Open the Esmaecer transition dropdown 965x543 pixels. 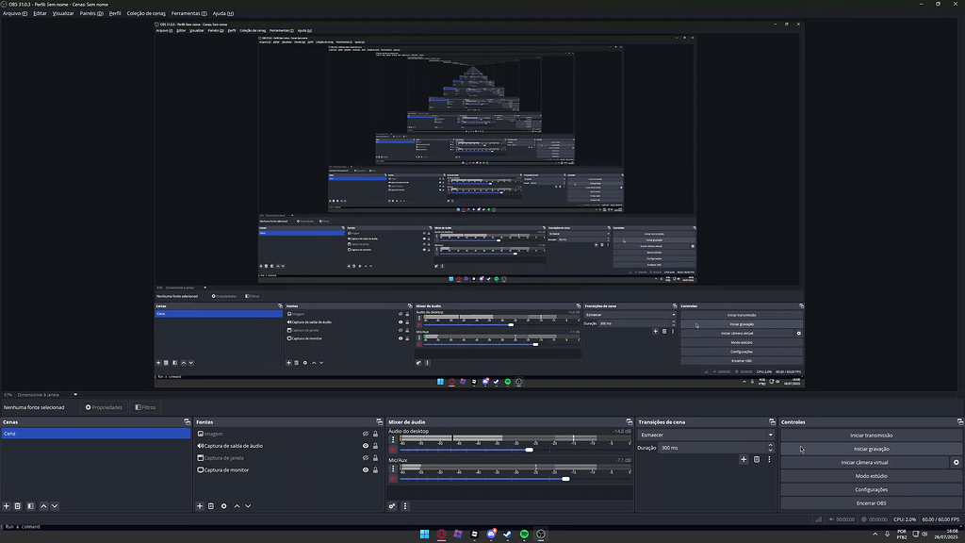(707, 435)
